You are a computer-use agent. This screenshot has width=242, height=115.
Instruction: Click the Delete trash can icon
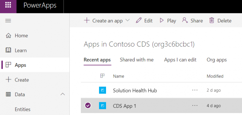pyautogui.click(x=212, y=20)
